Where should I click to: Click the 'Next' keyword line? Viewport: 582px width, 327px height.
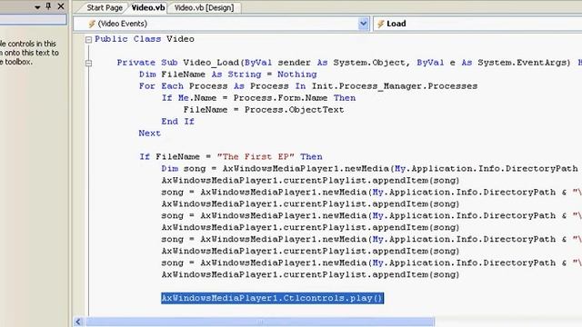(149, 134)
